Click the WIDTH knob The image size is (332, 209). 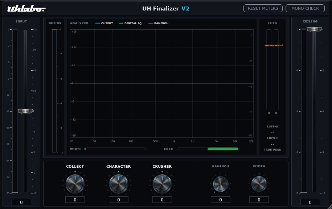pyautogui.click(x=259, y=184)
